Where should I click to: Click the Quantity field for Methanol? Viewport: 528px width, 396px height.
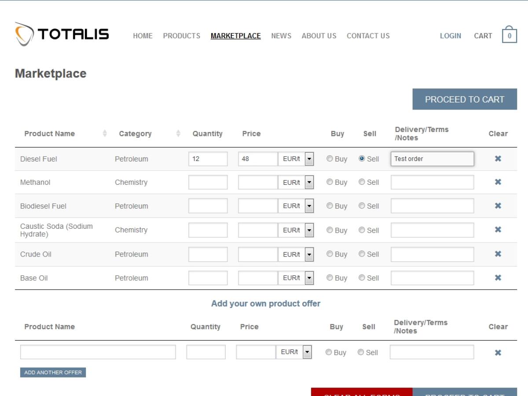coord(208,182)
